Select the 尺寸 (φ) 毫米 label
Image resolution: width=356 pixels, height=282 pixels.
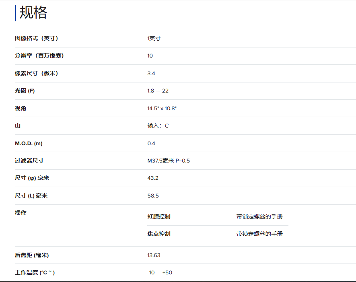32,178
